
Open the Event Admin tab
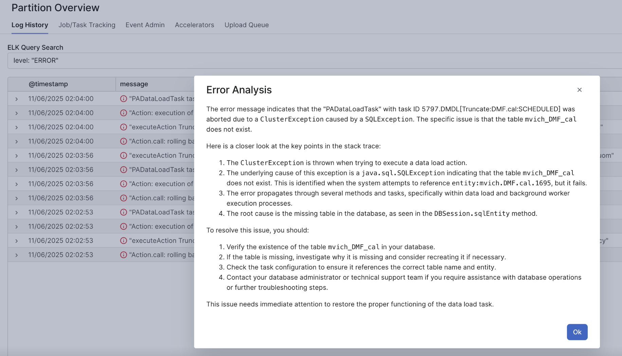145,25
